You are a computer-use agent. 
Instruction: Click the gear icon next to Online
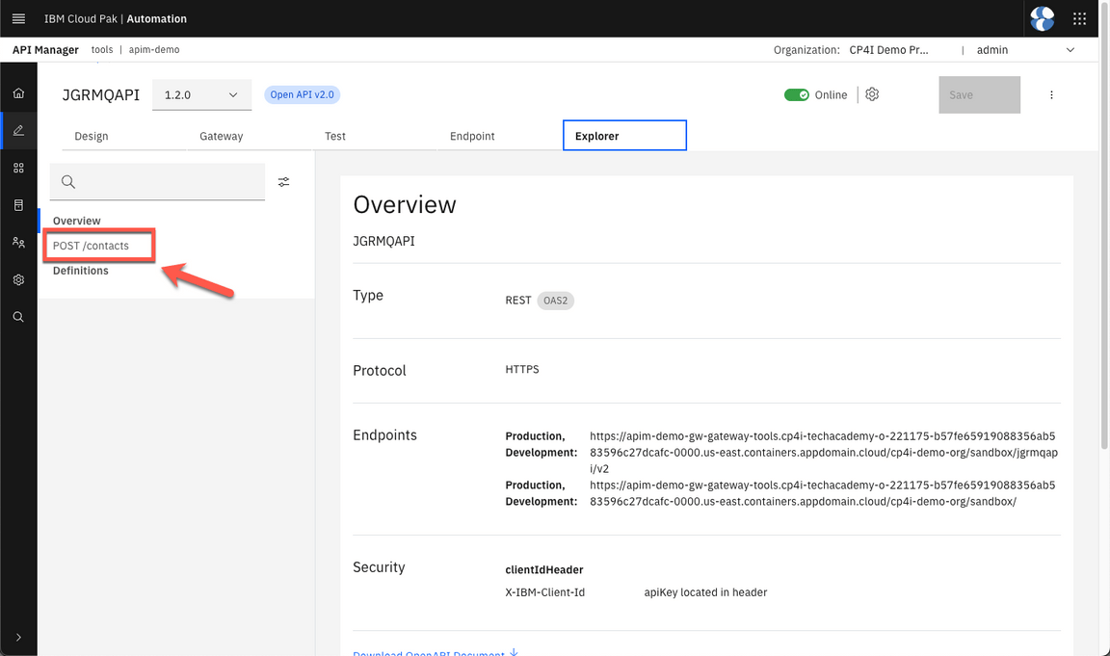(872, 94)
